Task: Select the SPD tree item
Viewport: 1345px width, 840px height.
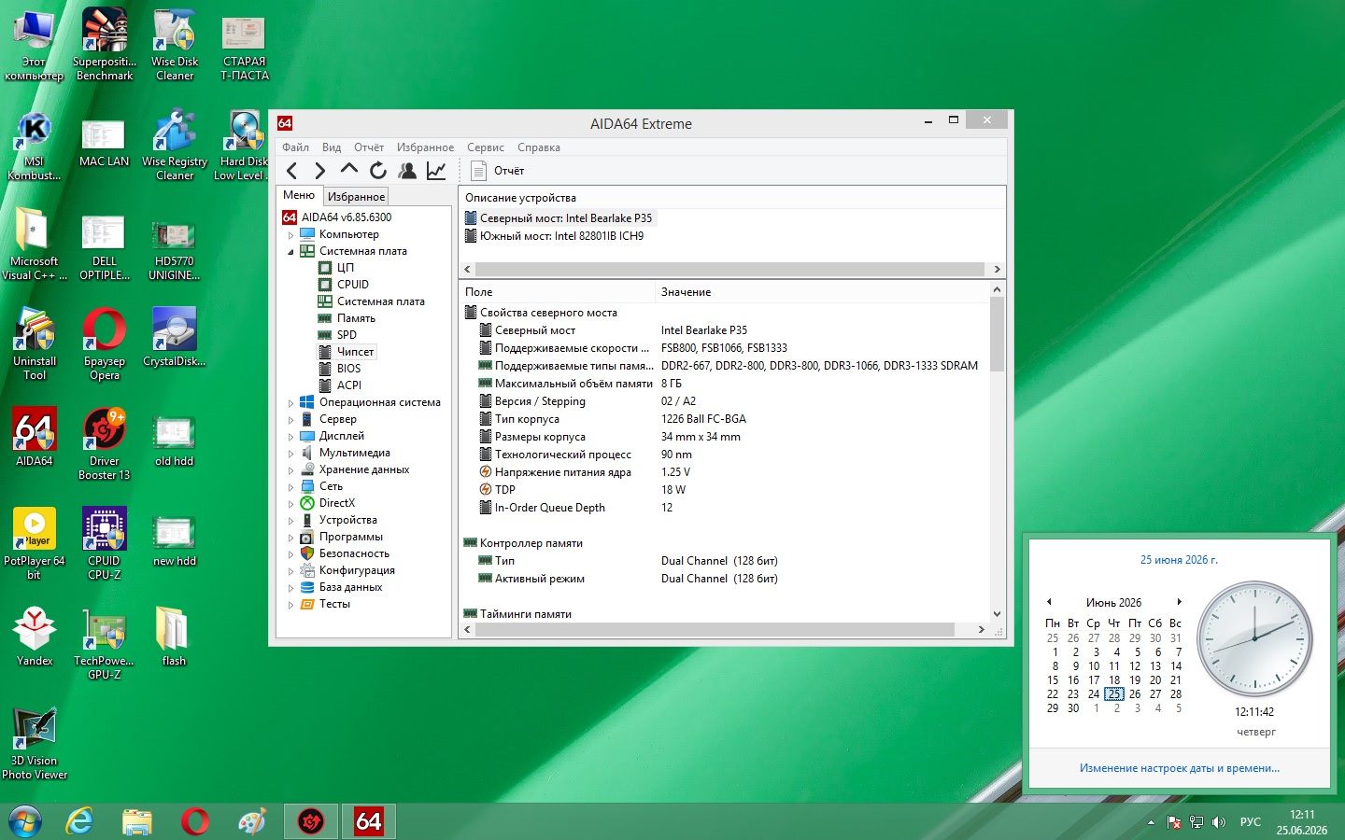Action: point(347,335)
